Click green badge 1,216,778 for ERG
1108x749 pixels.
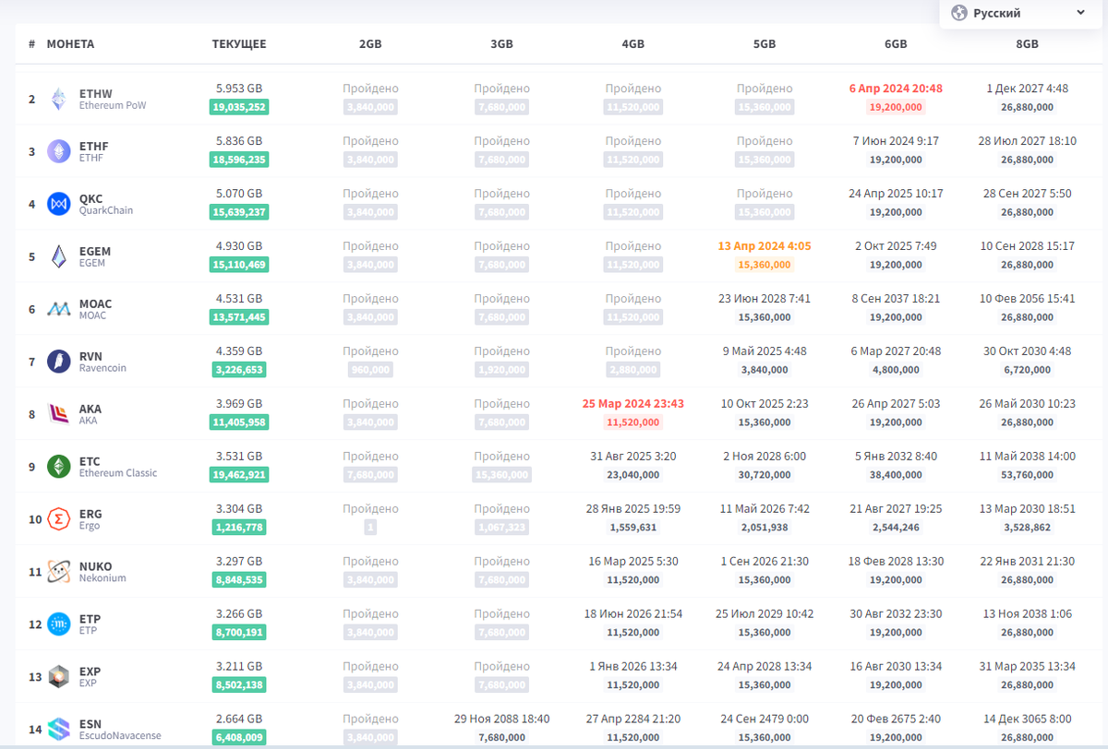[239, 528]
